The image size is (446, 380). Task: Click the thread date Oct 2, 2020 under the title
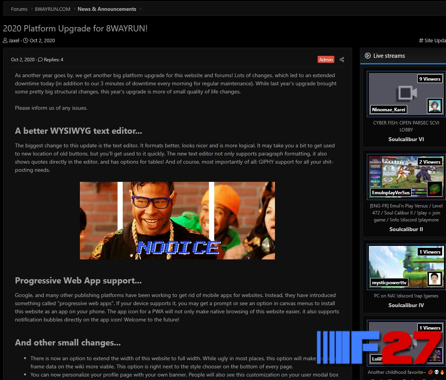pos(42,40)
